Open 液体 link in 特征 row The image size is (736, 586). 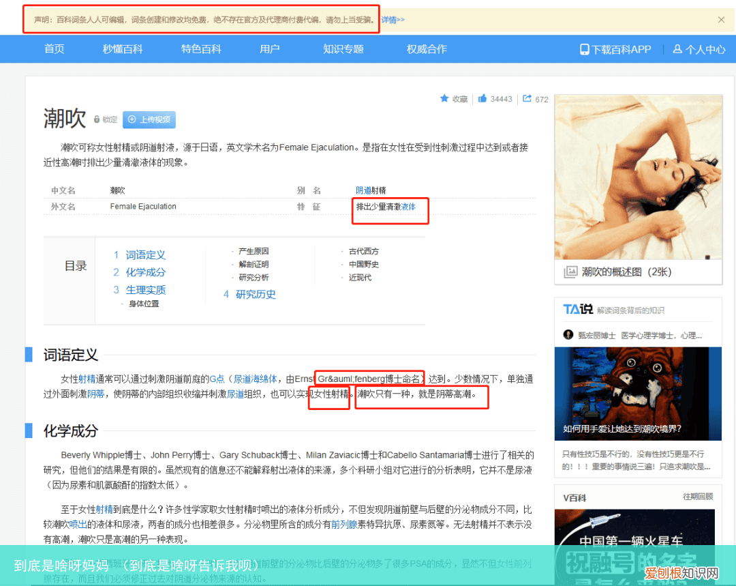[x=408, y=206]
